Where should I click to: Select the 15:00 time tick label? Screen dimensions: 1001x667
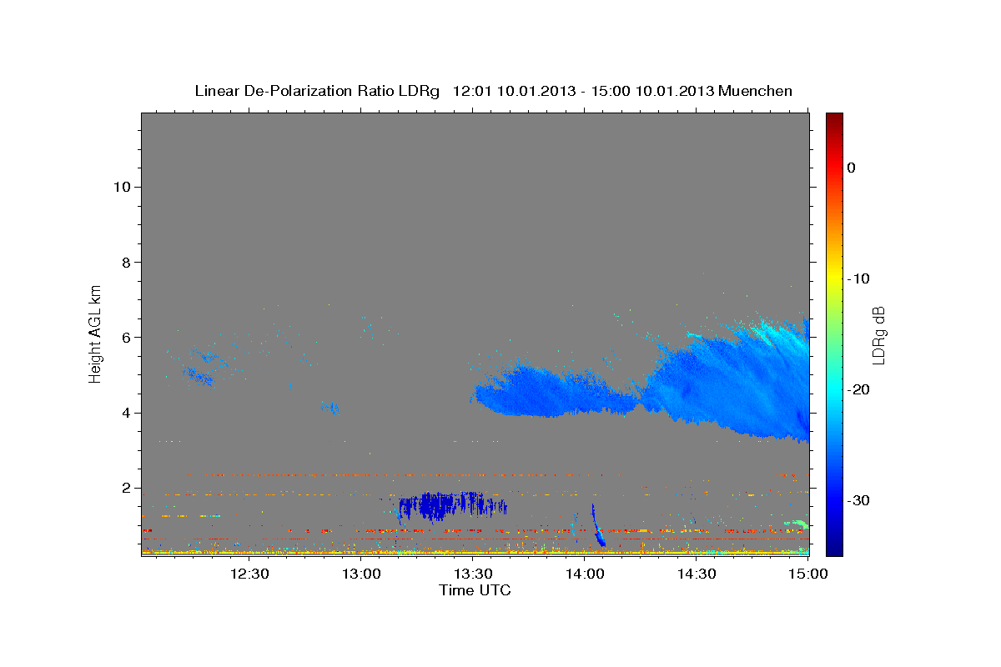(807, 574)
